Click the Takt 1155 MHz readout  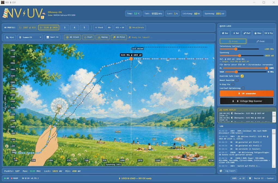(153, 14)
